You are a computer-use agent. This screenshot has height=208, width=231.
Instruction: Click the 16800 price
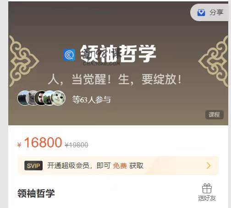click(x=43, y=142)
